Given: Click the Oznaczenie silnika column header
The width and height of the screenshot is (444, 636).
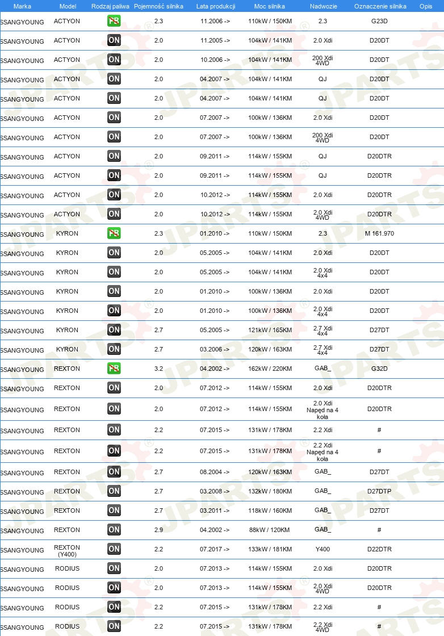Looking at the screenshot, I should [x=380, y=6].
